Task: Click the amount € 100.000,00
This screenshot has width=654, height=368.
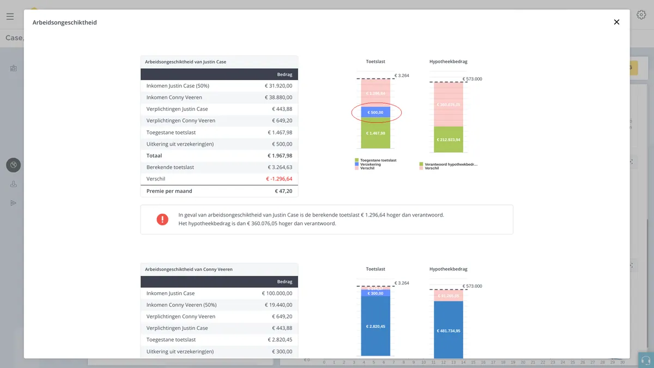Action: (x=277, y=293)
